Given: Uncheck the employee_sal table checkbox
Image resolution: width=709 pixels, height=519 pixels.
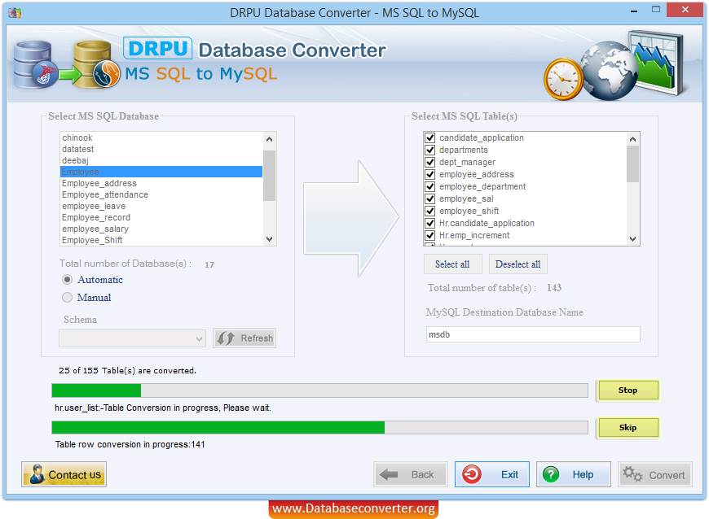Looking at the screenshot, I should click(x=430, y=198).
